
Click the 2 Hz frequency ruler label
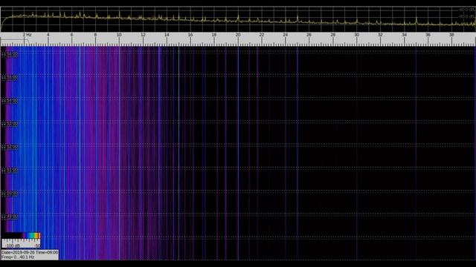(27, 35)
